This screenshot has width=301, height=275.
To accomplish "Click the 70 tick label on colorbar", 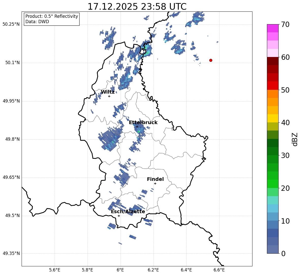I will point(285,25).
